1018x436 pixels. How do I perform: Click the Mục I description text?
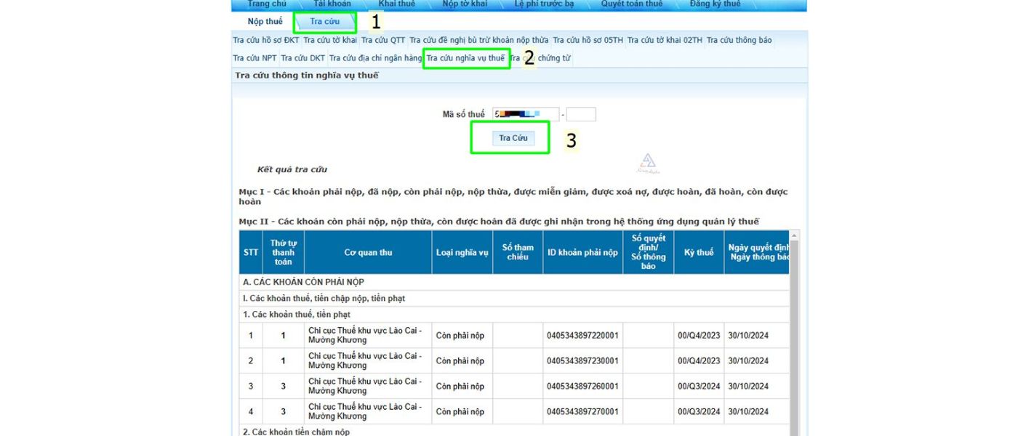(513, 197)
